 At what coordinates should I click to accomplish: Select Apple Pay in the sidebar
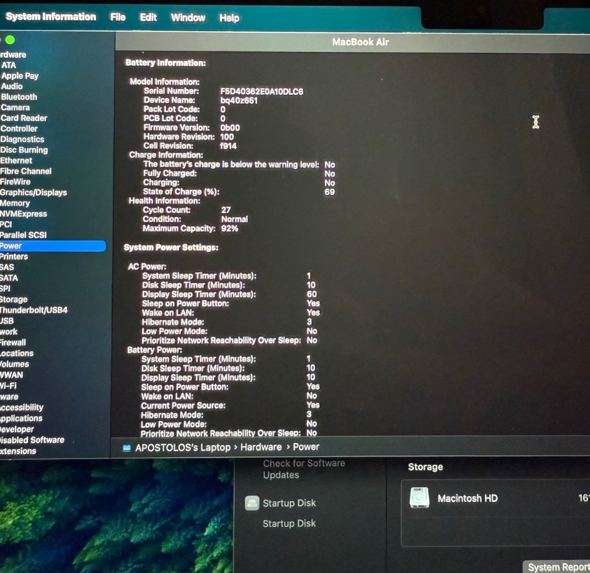[x=20, y=76]
